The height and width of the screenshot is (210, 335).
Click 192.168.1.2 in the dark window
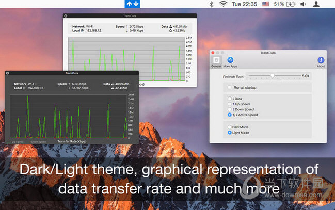coord(36,88)
